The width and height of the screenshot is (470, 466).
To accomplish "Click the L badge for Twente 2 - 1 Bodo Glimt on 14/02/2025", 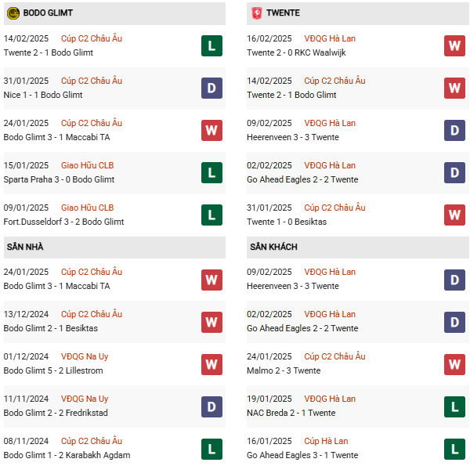I will tap(211, 45).
